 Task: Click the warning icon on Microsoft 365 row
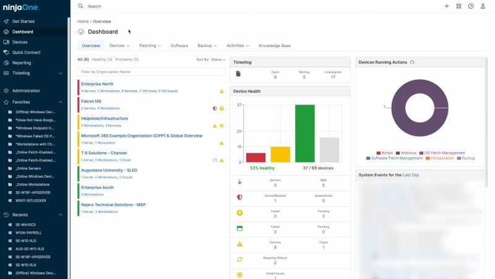(x=222, y=143)
